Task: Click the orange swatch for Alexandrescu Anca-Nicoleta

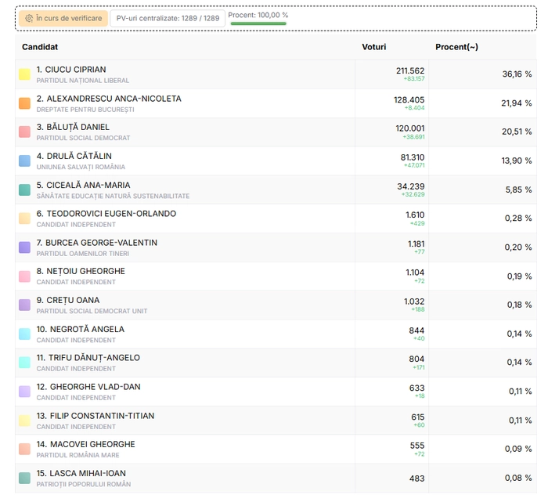Action: click(24, 103)
